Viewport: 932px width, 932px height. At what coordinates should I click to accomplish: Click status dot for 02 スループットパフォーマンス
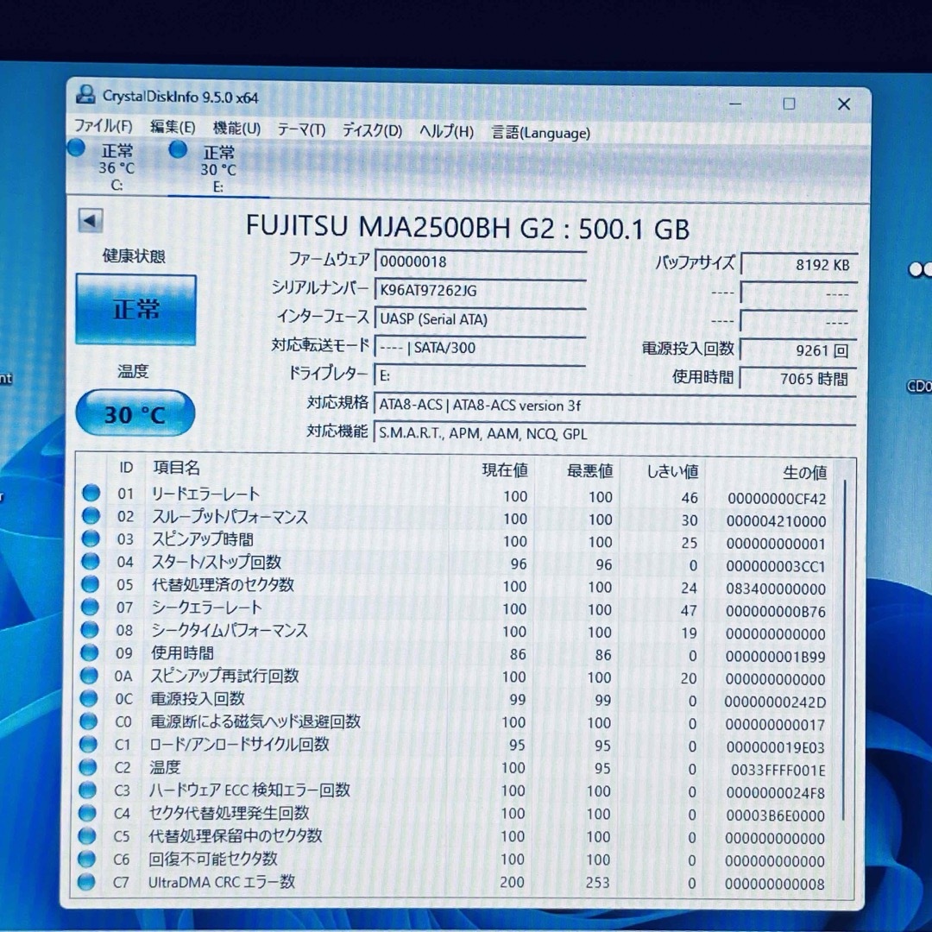(x=91, y=515)
